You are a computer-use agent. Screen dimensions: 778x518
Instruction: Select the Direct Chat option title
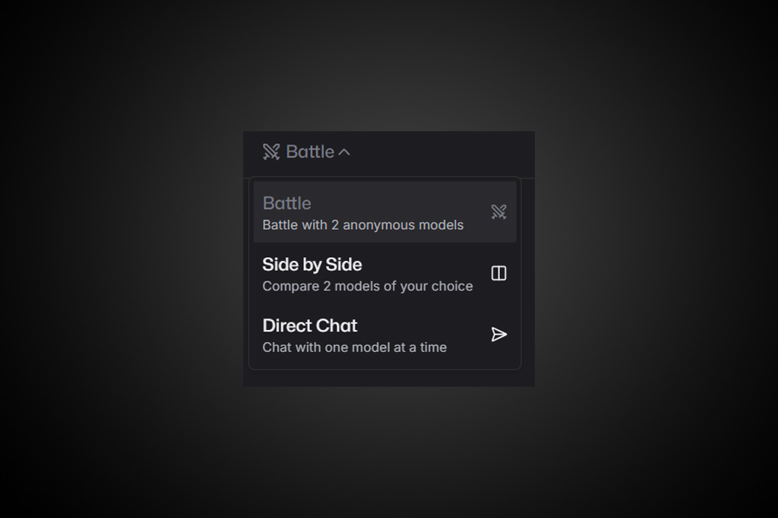coord(310,326)
